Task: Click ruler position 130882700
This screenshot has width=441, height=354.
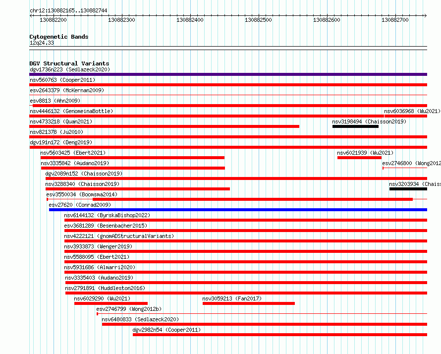Action: (x=395, y=20)
